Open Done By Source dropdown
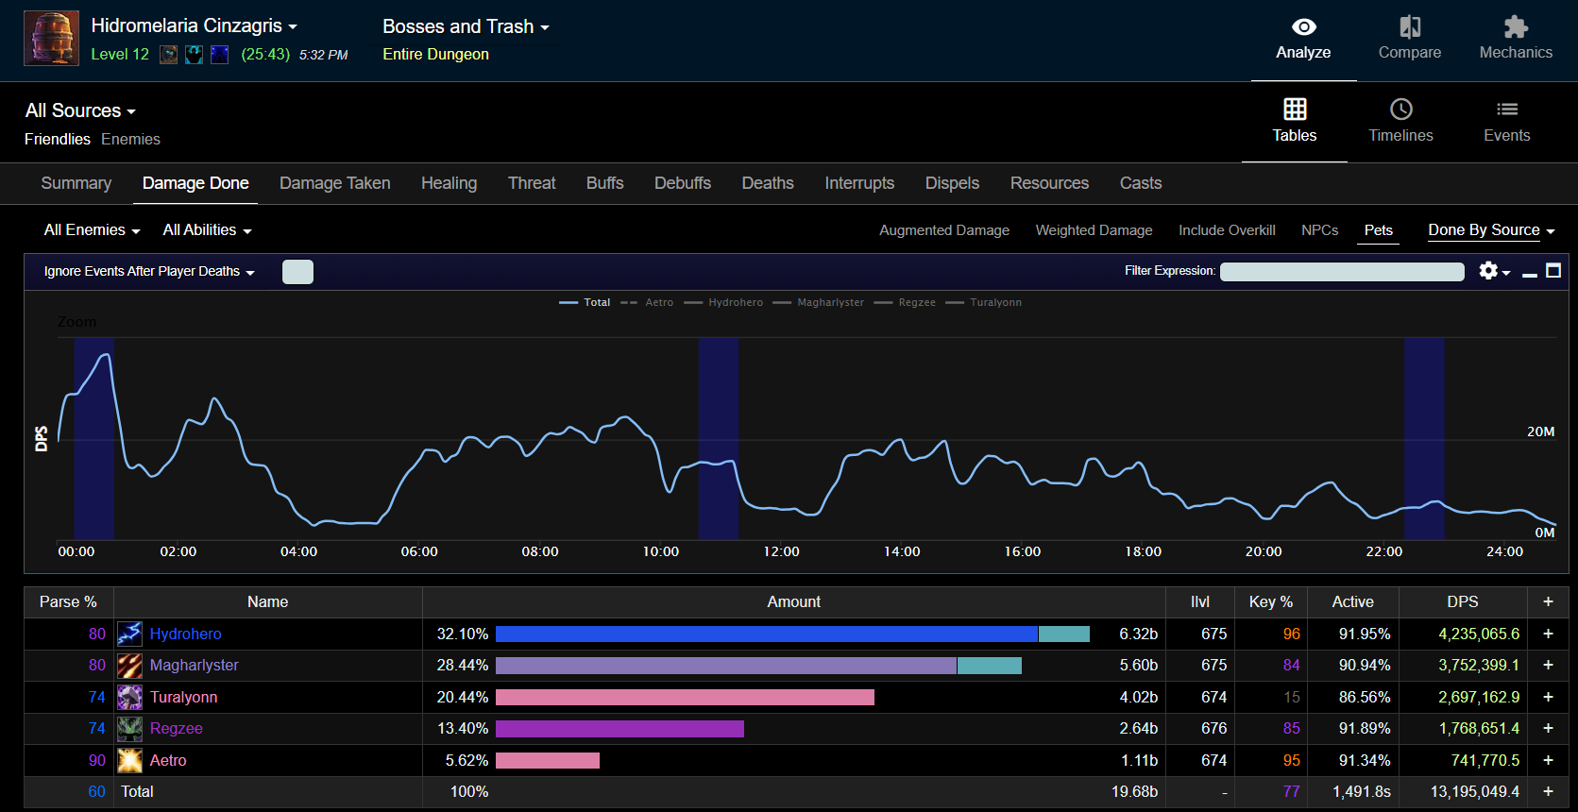This screenshot has width=1578, height=812. [x=1491, y=230]
